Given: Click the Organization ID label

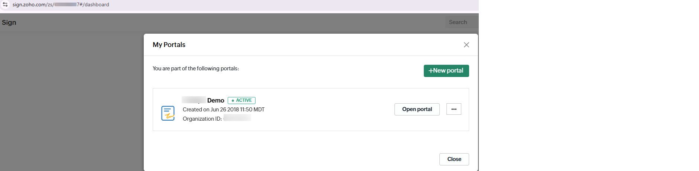Looking at the screenshot, I should click(x=202, y=119).
